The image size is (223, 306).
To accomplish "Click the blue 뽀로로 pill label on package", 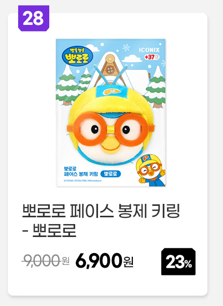I will pos(110,174).
